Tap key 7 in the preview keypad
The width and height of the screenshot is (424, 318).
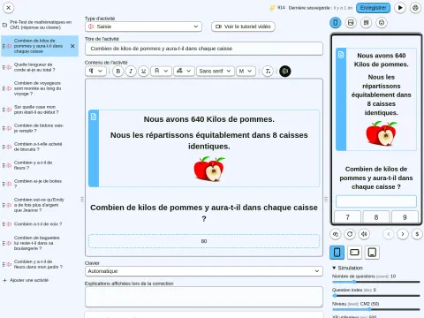tap(347, 217)
